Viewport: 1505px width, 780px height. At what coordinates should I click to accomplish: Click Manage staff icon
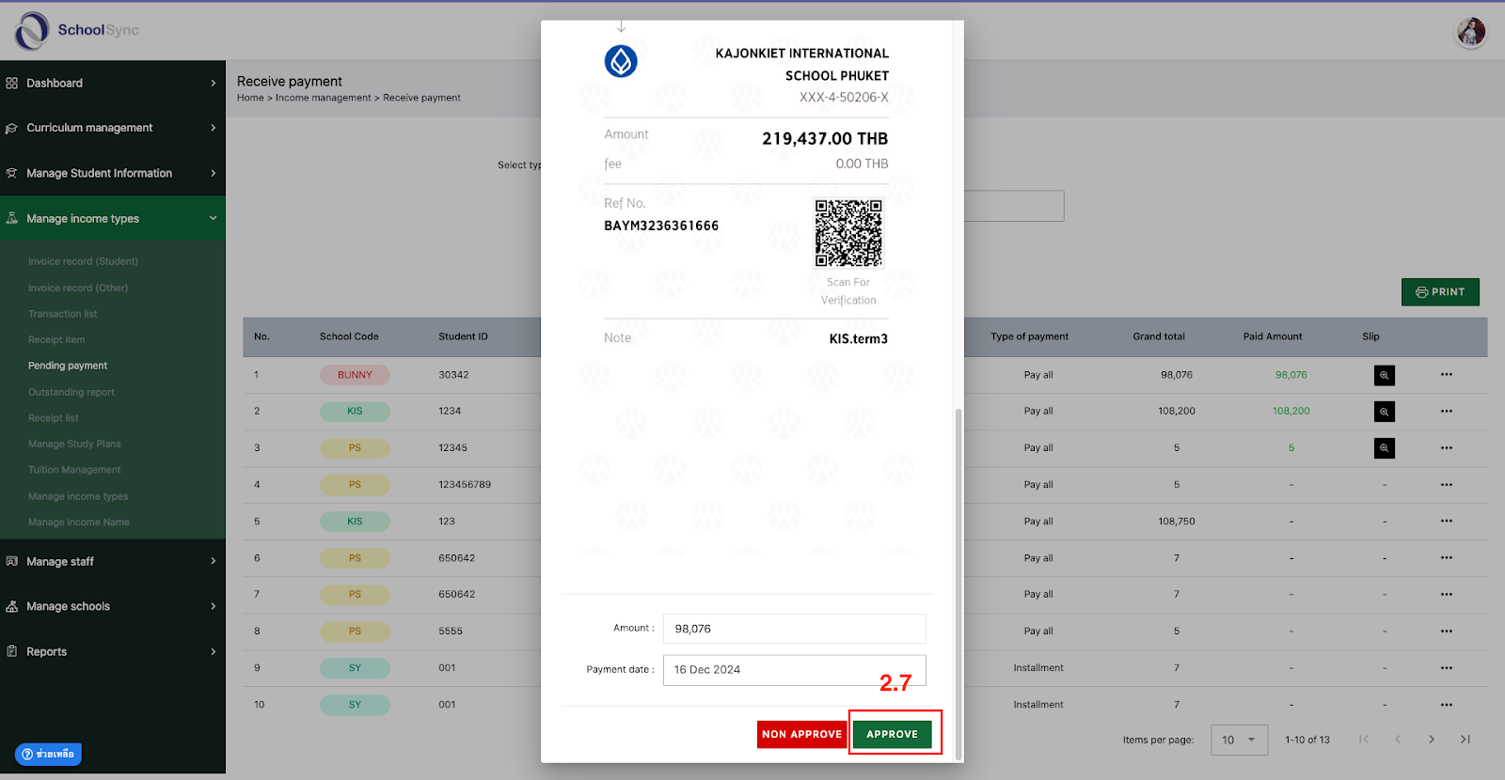pos(12,561)
